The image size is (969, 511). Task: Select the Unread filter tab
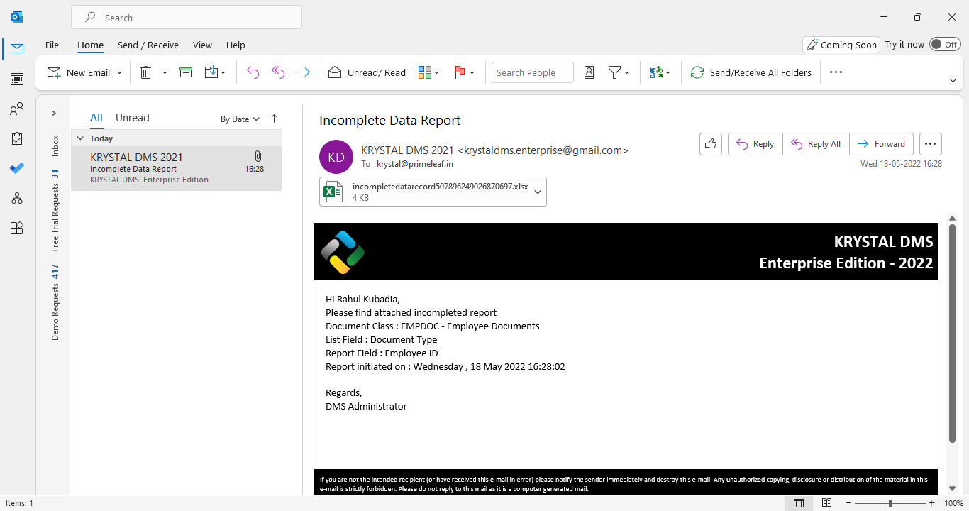coord(132,117)
